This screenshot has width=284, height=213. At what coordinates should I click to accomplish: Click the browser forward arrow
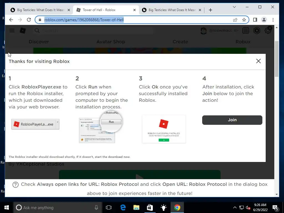click(x=20, y=20)
